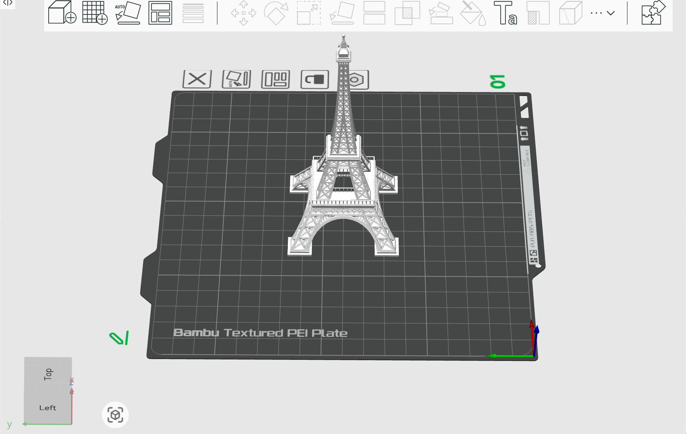Run Auto orient from the top toolbar
Screen dimensions: 686x434
(128, 13)
